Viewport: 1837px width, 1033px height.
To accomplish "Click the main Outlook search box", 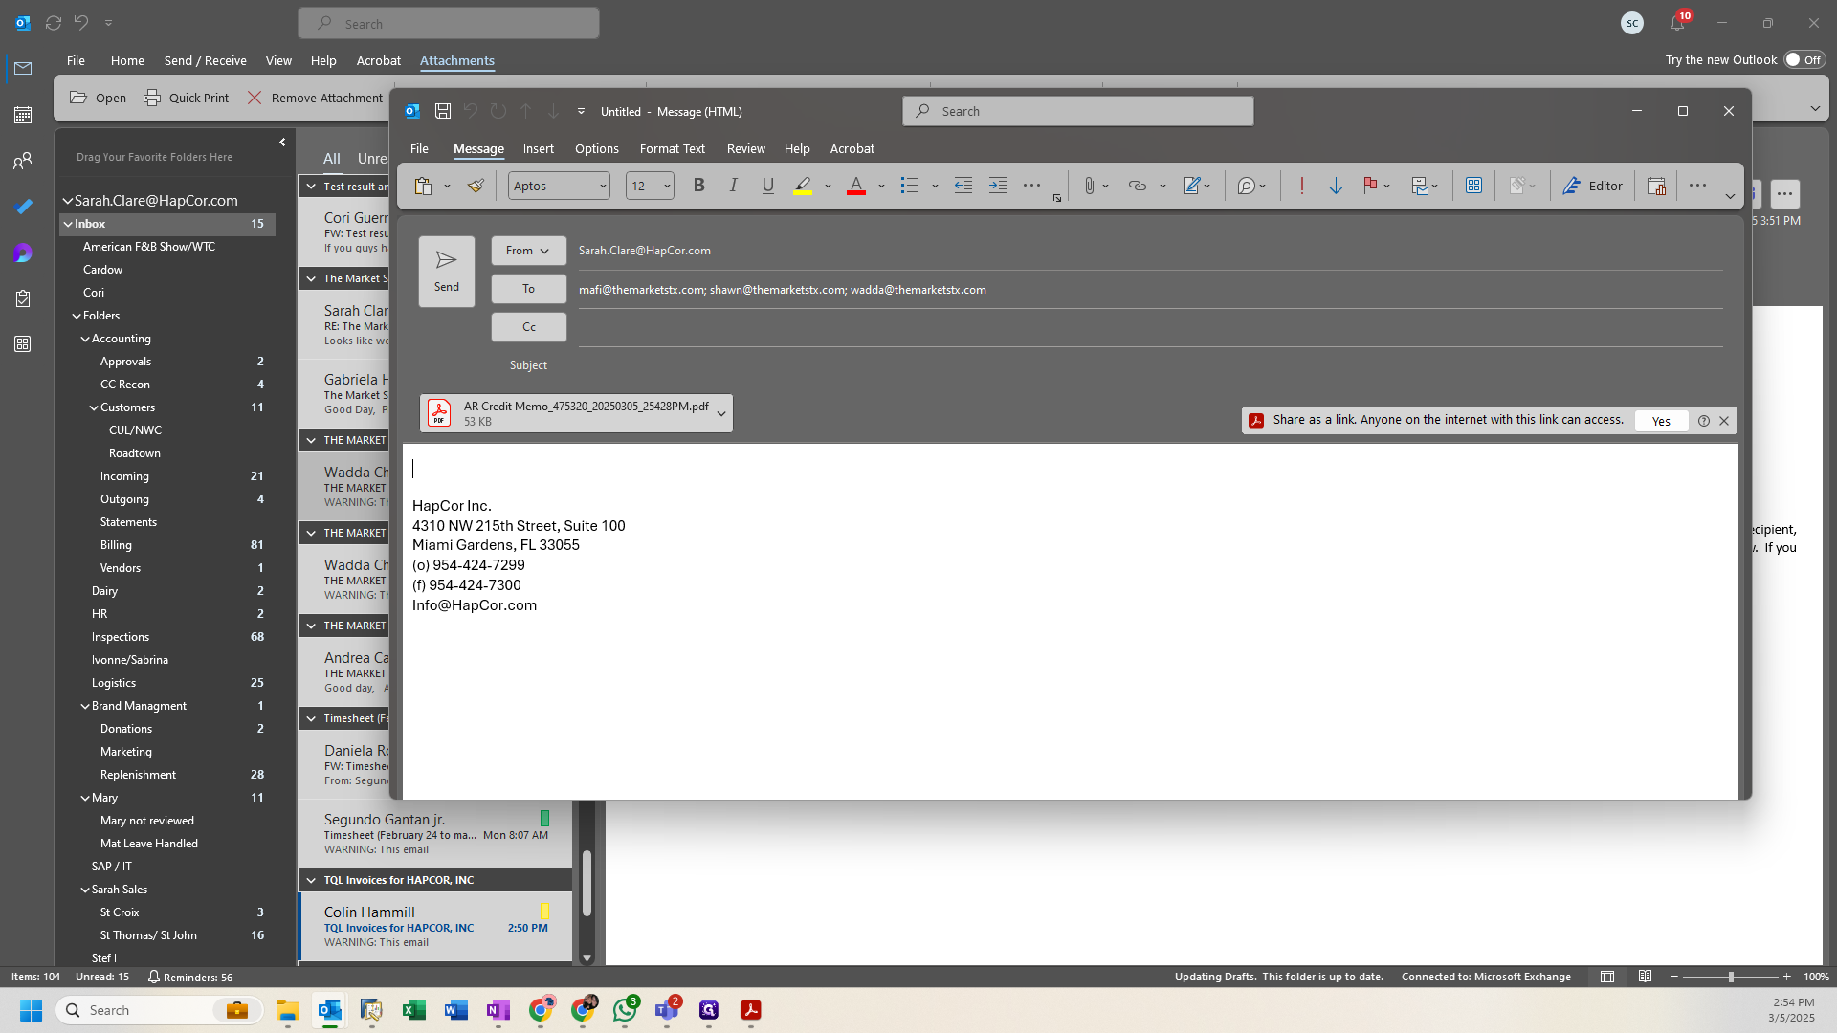I will [449, 23].
